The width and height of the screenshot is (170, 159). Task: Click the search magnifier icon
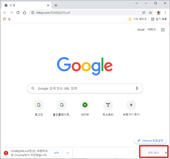coord(33,88)
